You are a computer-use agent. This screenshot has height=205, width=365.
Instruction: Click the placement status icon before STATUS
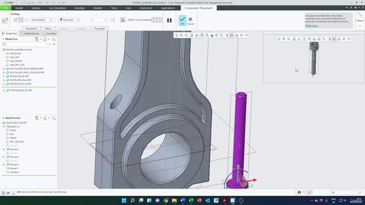[123, 20]
